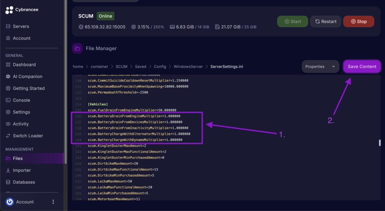Click ServerSettings.ini file name in breadcrumb

(x=227, y=67)
